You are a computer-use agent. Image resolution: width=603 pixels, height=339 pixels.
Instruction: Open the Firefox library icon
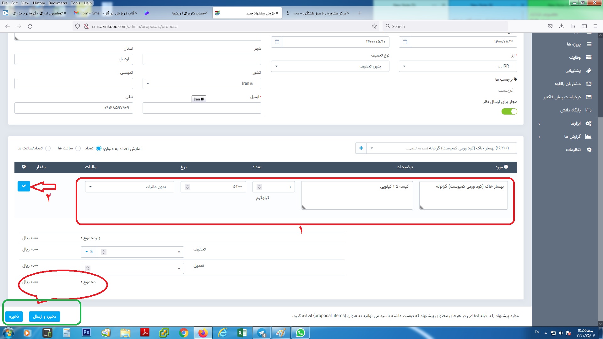573,26
